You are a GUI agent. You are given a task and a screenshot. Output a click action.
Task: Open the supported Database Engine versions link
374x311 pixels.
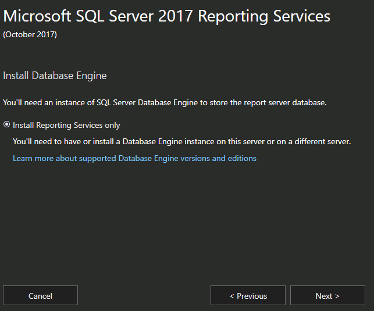click(134, 159)
